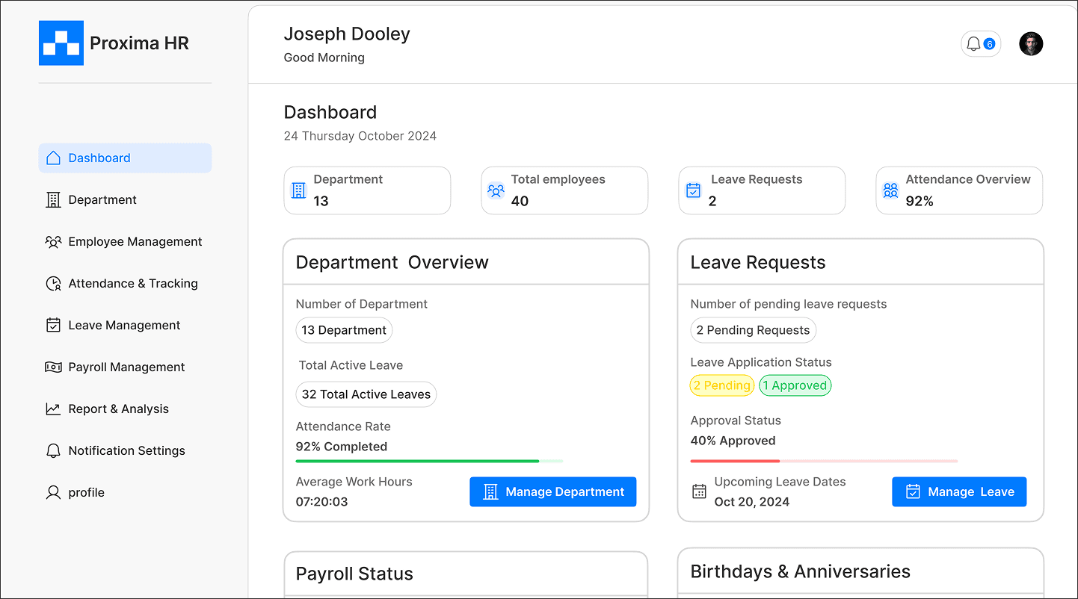Click the Birthdays & Anniversaries heading
Screen dimensions: 1078x599
pos(801,571)
